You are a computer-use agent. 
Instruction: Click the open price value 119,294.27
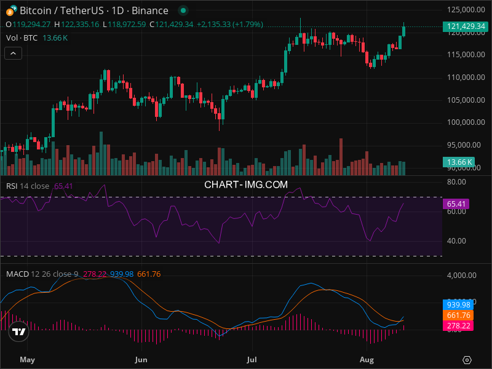[31, 24]
